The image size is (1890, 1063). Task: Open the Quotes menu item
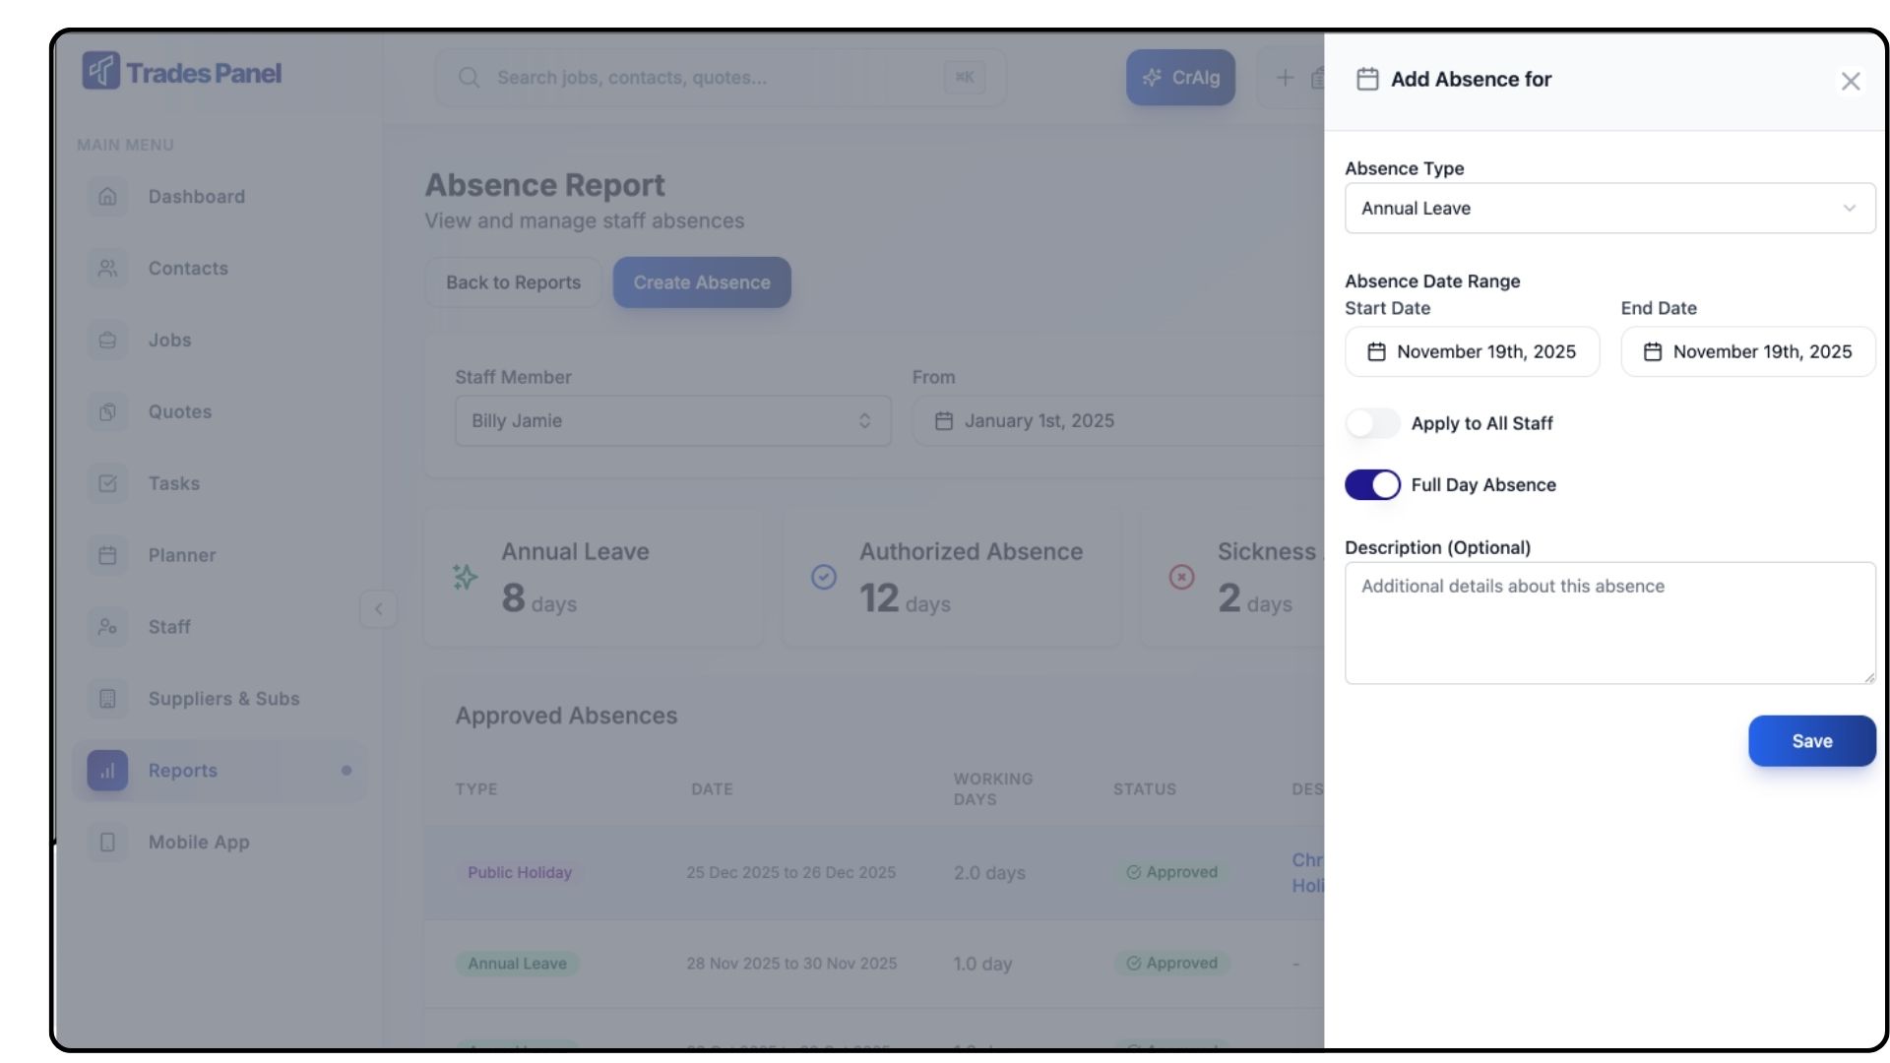point(179,411)
